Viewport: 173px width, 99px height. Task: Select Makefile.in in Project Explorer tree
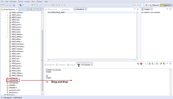[x=13, y=87]
